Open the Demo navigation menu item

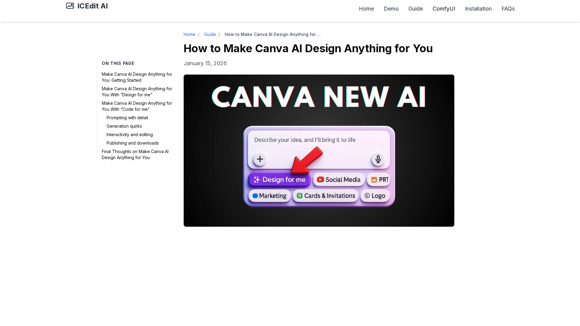click(391, 9)
